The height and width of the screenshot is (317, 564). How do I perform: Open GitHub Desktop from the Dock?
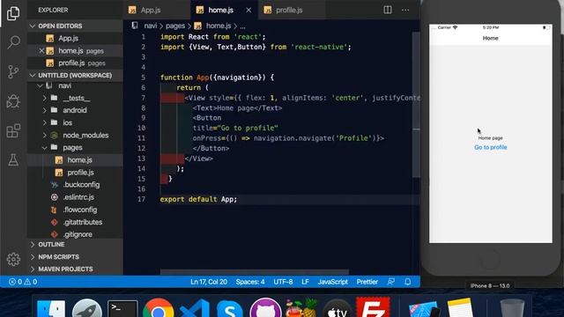point(265,308)
